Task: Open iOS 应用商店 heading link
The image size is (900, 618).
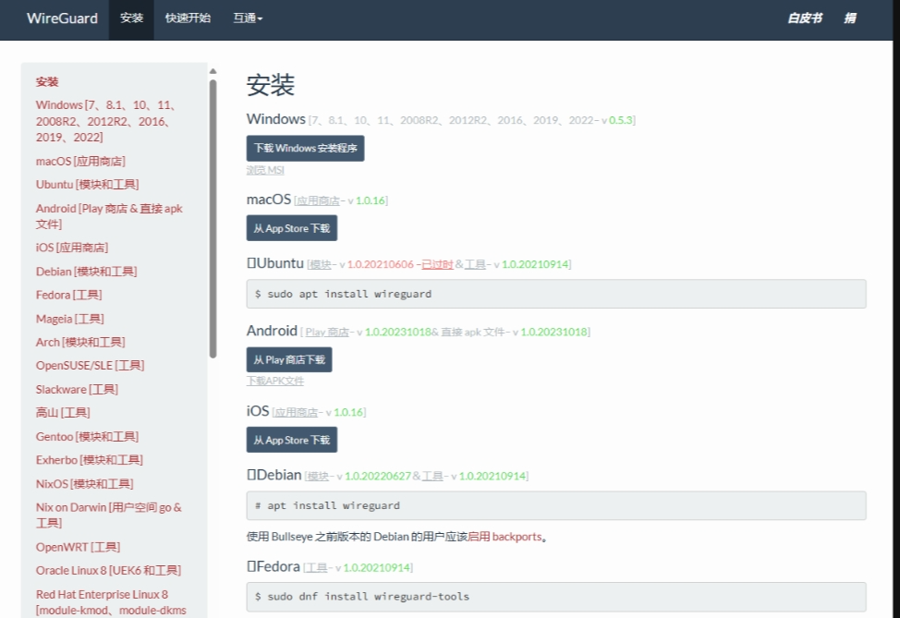Action: tap(297, 413)
